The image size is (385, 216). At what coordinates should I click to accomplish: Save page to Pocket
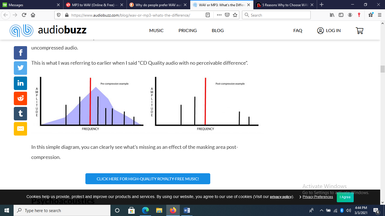pos(227,15)
